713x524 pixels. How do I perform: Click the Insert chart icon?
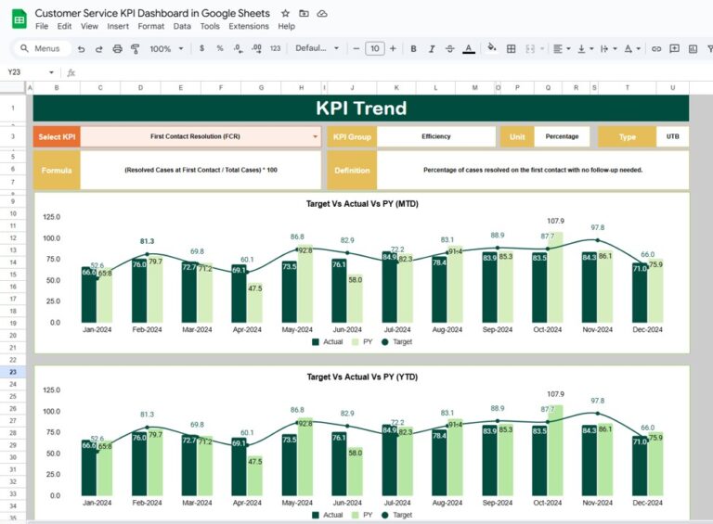tap(693, 48)
